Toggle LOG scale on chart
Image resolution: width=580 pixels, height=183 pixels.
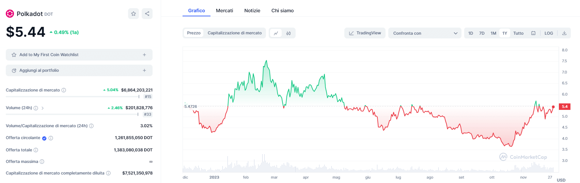point(549,33)
